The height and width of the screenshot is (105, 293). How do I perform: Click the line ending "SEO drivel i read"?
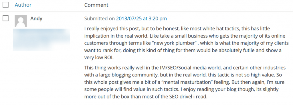(146, 97)
